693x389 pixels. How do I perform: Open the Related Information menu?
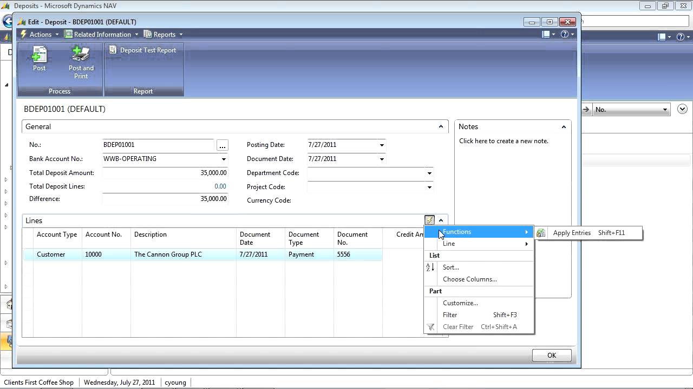tap(101, 34)
